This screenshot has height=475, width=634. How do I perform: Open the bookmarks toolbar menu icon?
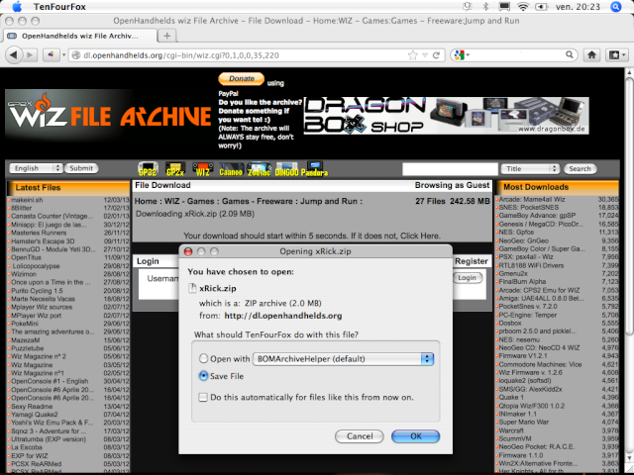pyautogui.click(x=616, y=55)
